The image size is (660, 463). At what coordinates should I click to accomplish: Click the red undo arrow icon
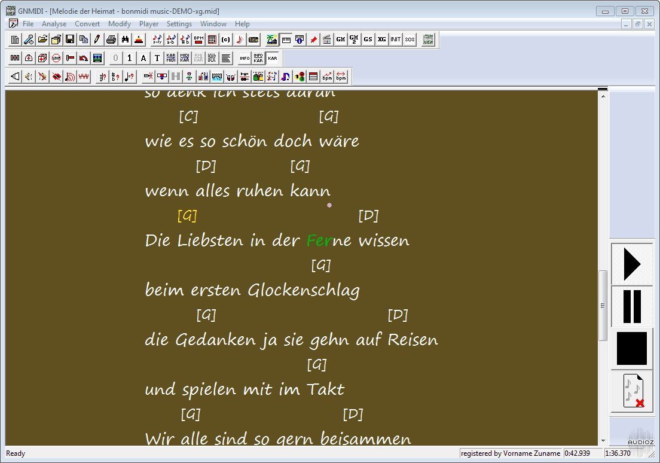click(84, 58)
